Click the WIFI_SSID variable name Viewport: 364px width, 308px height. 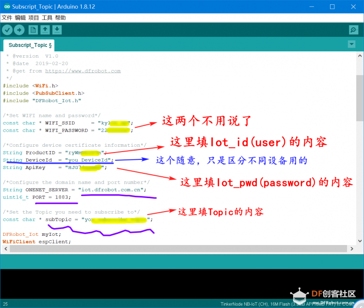(x=60, y=123)
